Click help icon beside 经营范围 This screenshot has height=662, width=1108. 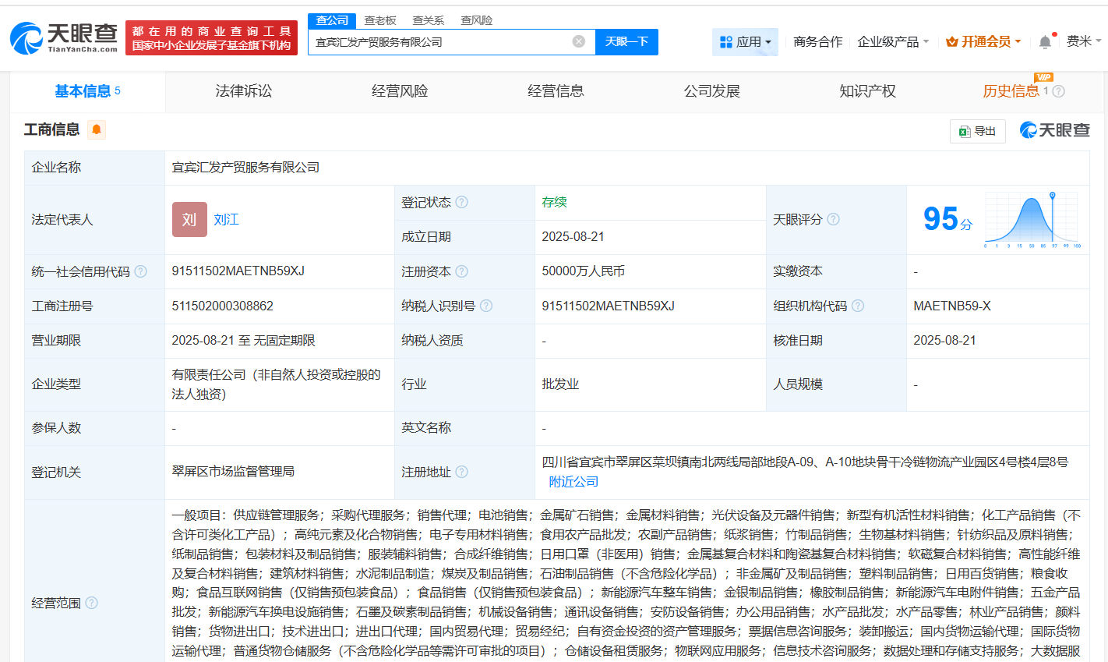pyautogui.click(x=91, y=603)
